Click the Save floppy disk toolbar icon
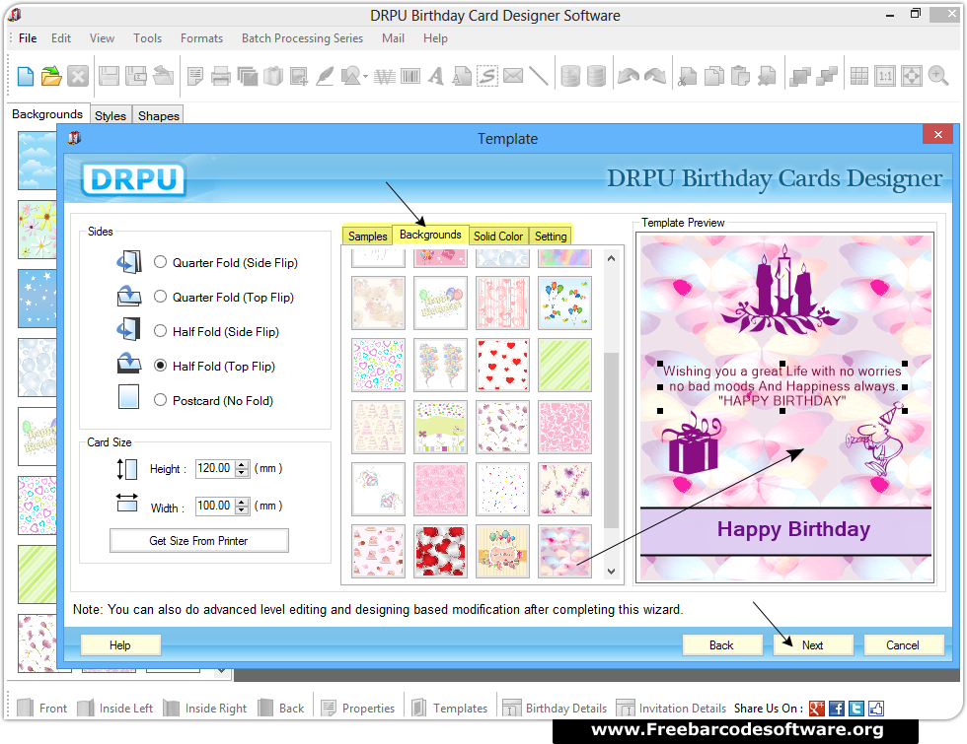 (109, 77)
